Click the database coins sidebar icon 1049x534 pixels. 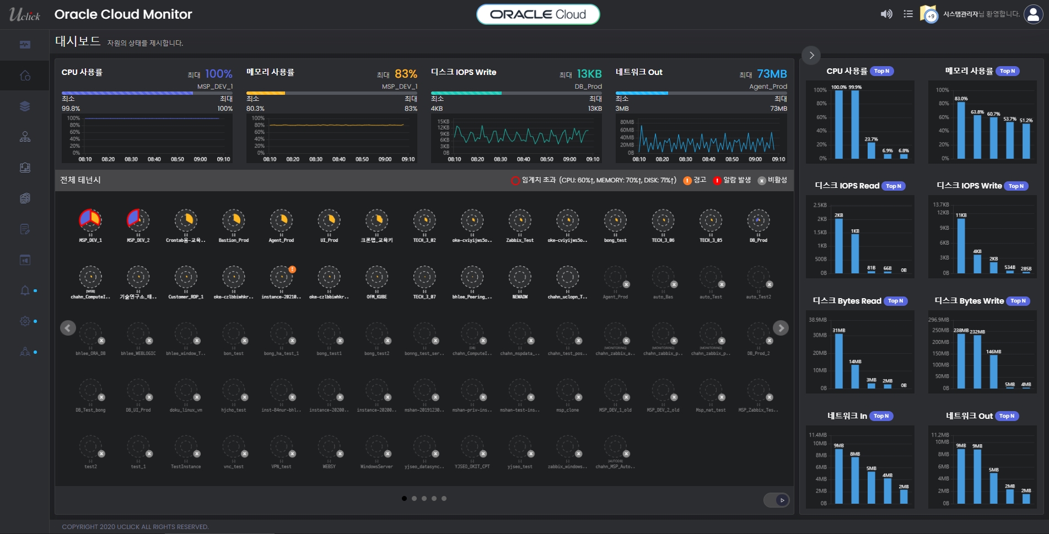pyautogui.click(x=25, y=198)
